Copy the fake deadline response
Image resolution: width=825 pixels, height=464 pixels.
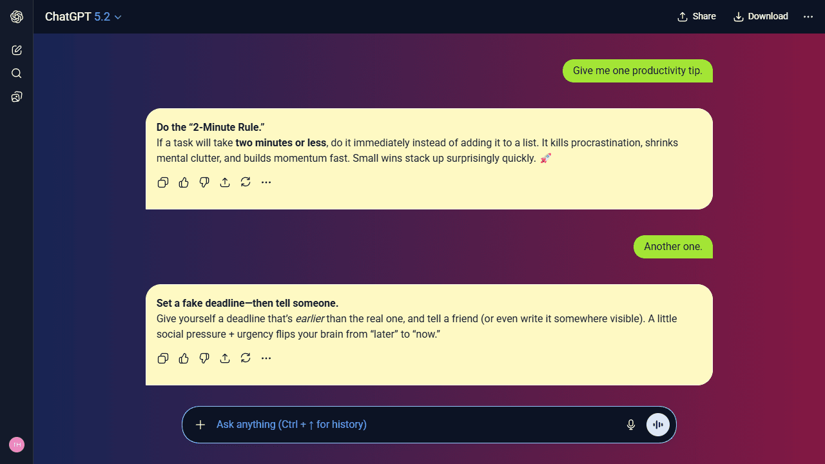click(163, 358)
